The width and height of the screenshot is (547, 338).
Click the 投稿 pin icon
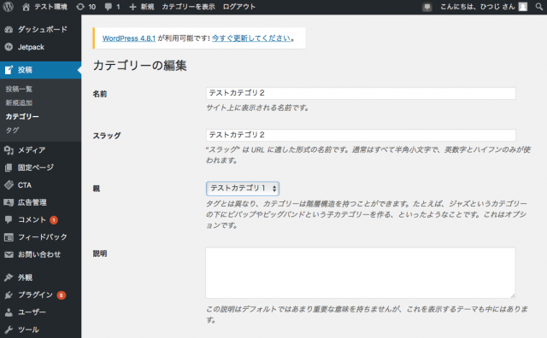[x=9, y=70]
